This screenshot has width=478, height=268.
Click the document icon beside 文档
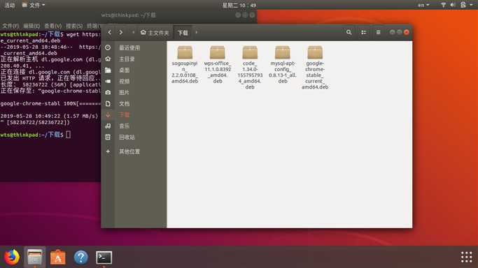tap(108, 103)
